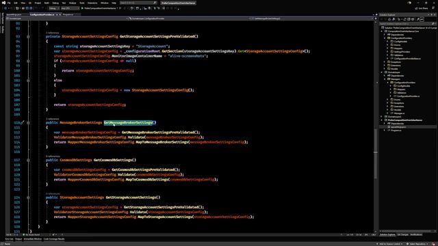The height and width of the screenshot is (246, 438).
Task: Open the Debug configuration dropdown
Action: click(54, 8)
